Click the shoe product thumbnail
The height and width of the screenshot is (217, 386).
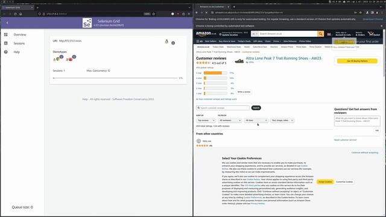pos(239,61)
